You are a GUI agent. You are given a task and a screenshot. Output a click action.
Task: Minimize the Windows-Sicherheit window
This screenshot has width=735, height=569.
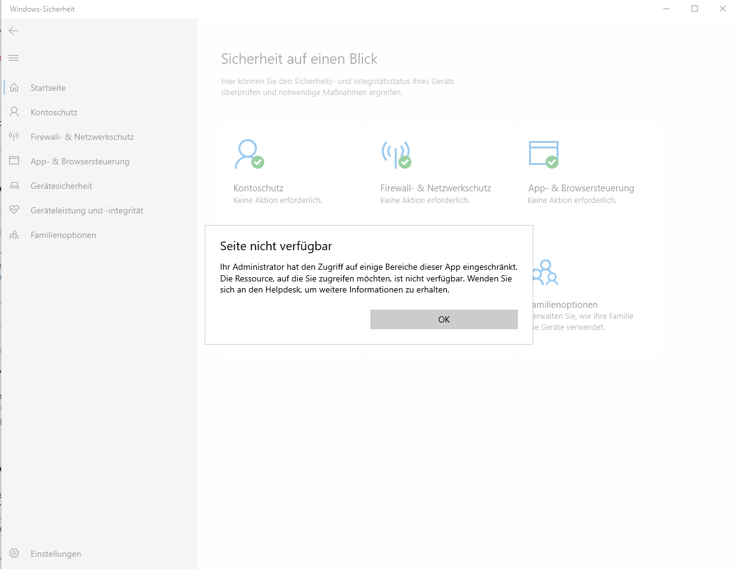[666, 9]
